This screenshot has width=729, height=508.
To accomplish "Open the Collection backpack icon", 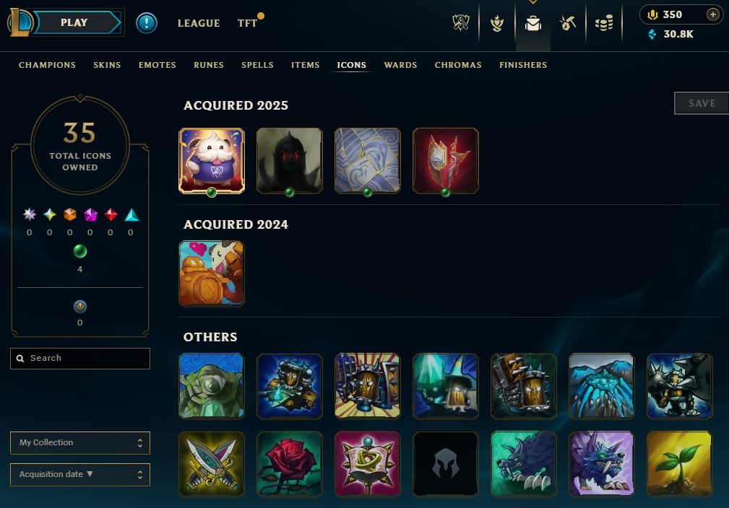I will point(532,23).
